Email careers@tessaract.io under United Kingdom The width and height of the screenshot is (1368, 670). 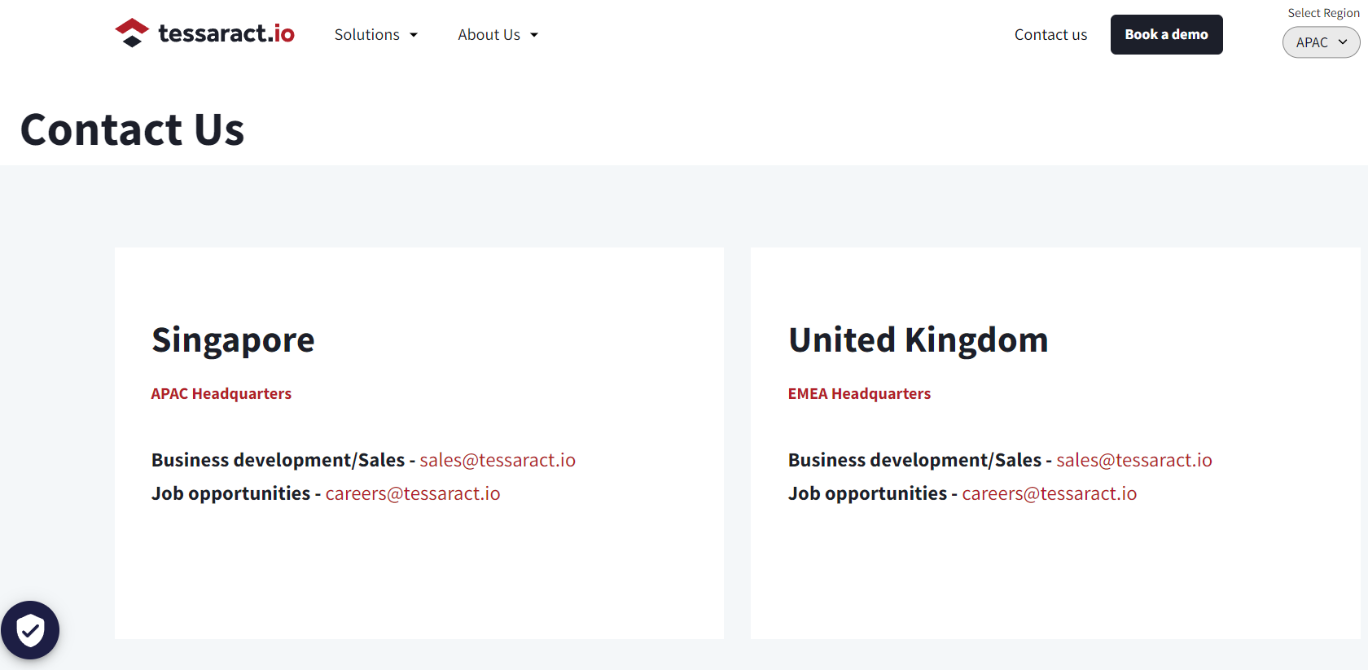[1050, 493]
